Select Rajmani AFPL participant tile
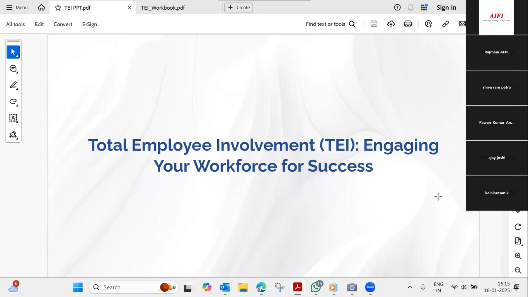528x297 pixels. click(497, 53)
